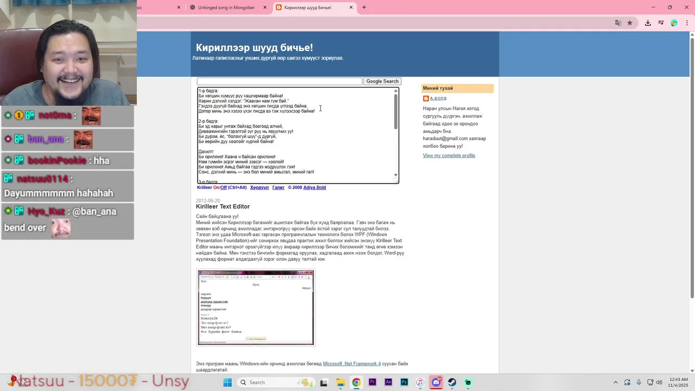Click the sync tray icon
The width and height of the screenshot is (695, 391).
coord(627,382)
